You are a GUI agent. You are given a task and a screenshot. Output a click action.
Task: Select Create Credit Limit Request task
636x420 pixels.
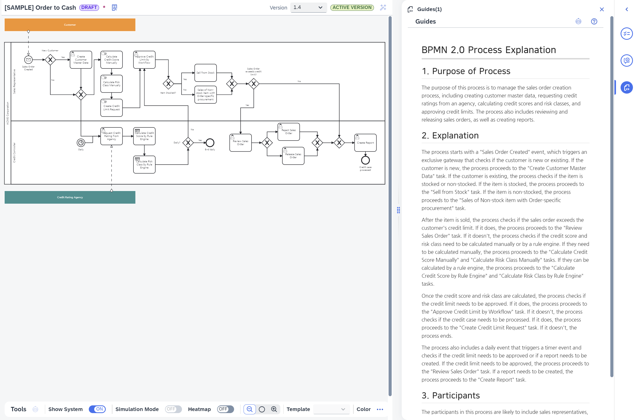(x=112, y=108)
